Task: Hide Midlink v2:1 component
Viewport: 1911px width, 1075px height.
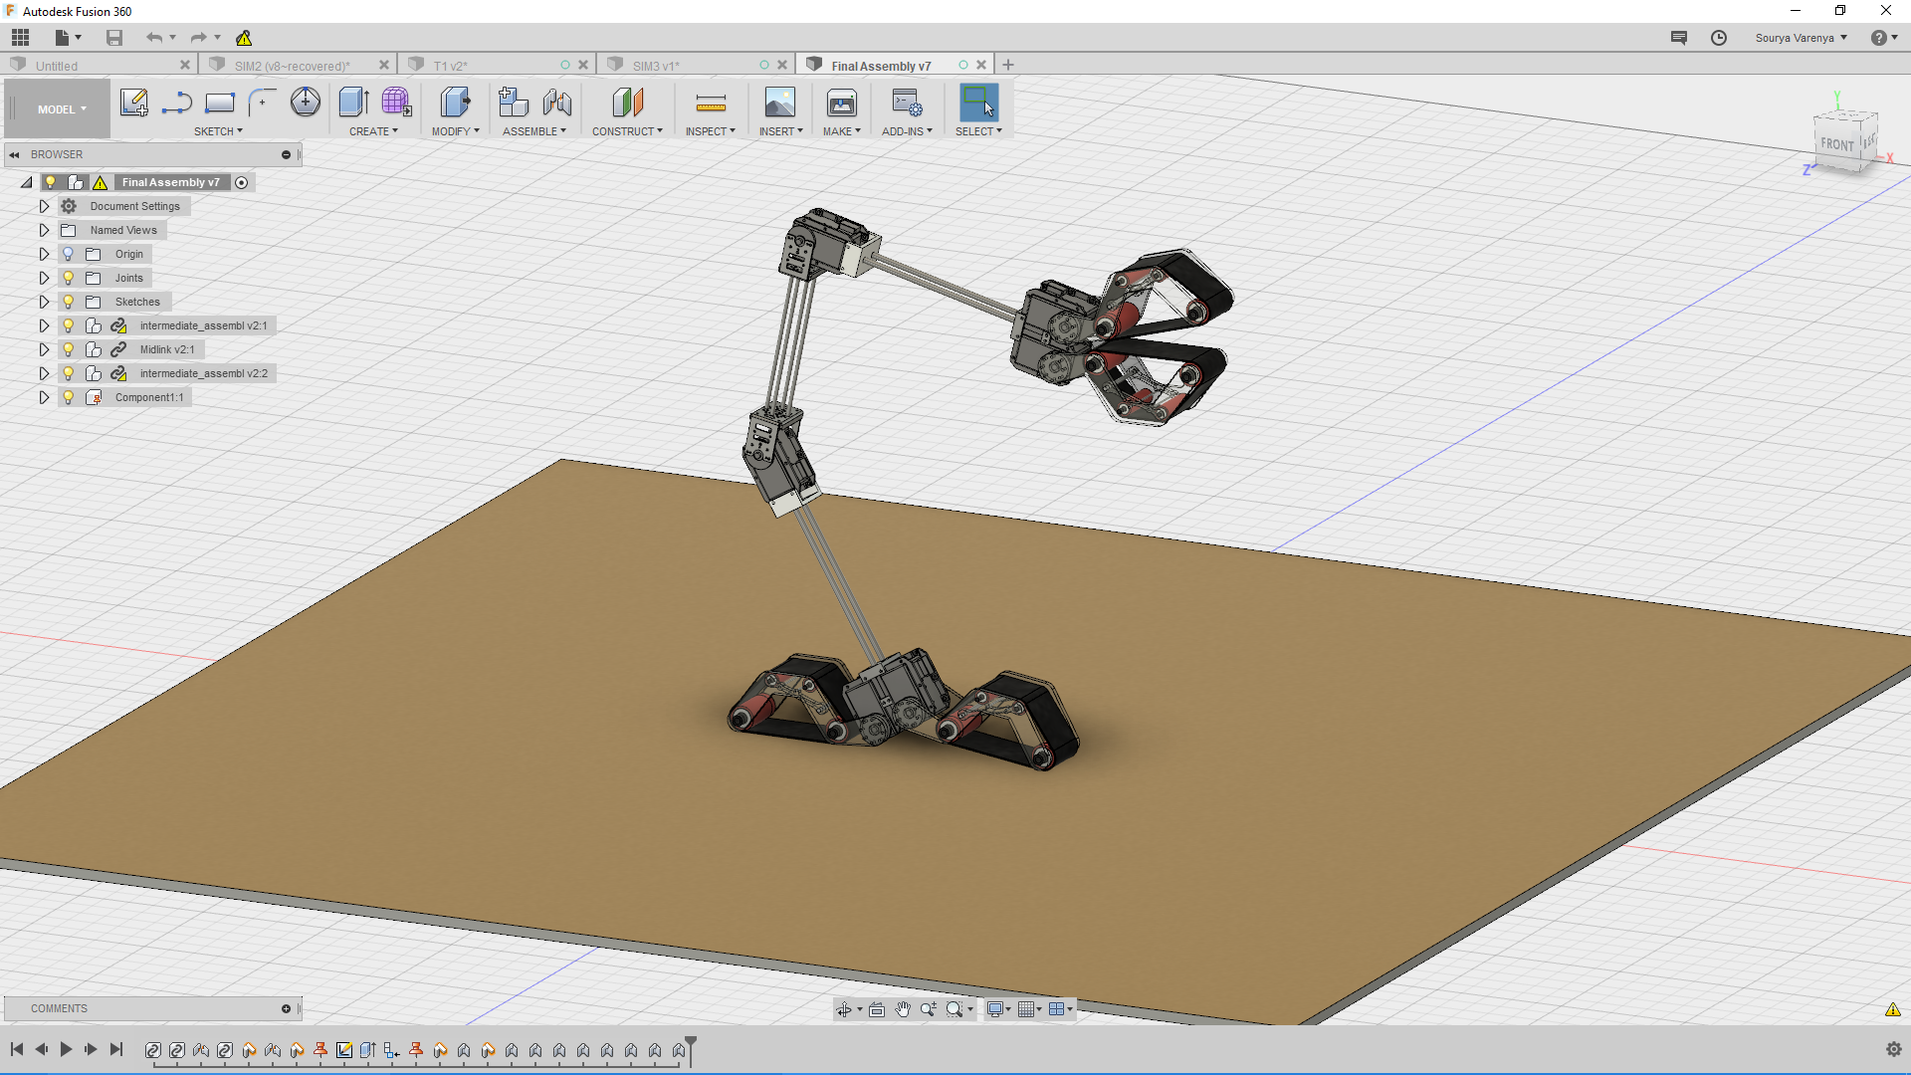Action: 68,349
